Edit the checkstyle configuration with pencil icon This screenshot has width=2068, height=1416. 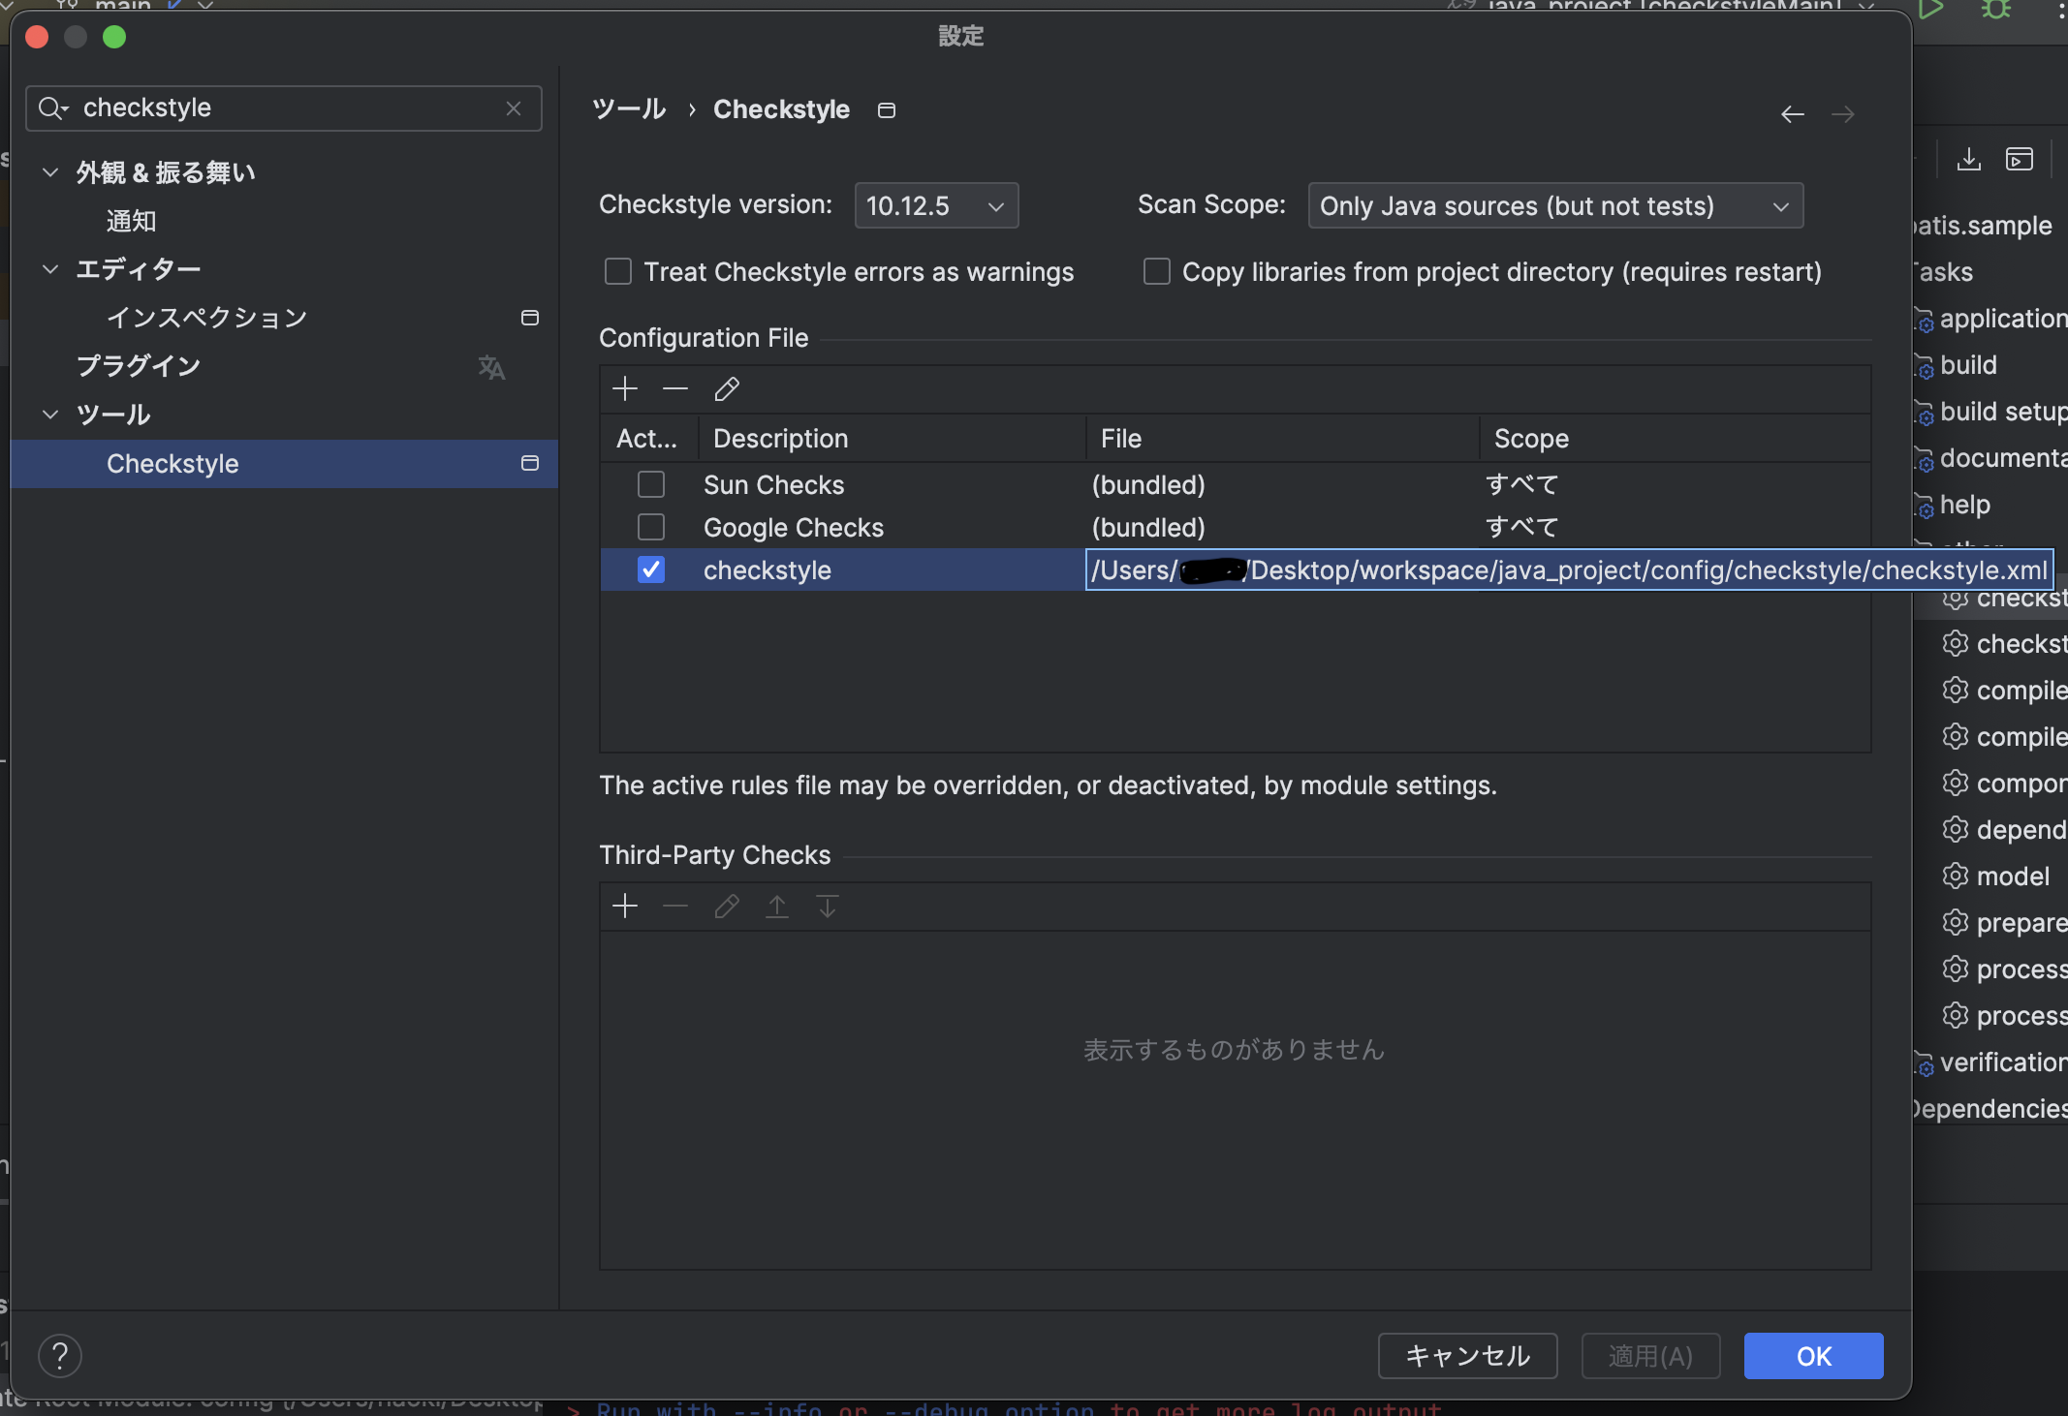[727, 388]
